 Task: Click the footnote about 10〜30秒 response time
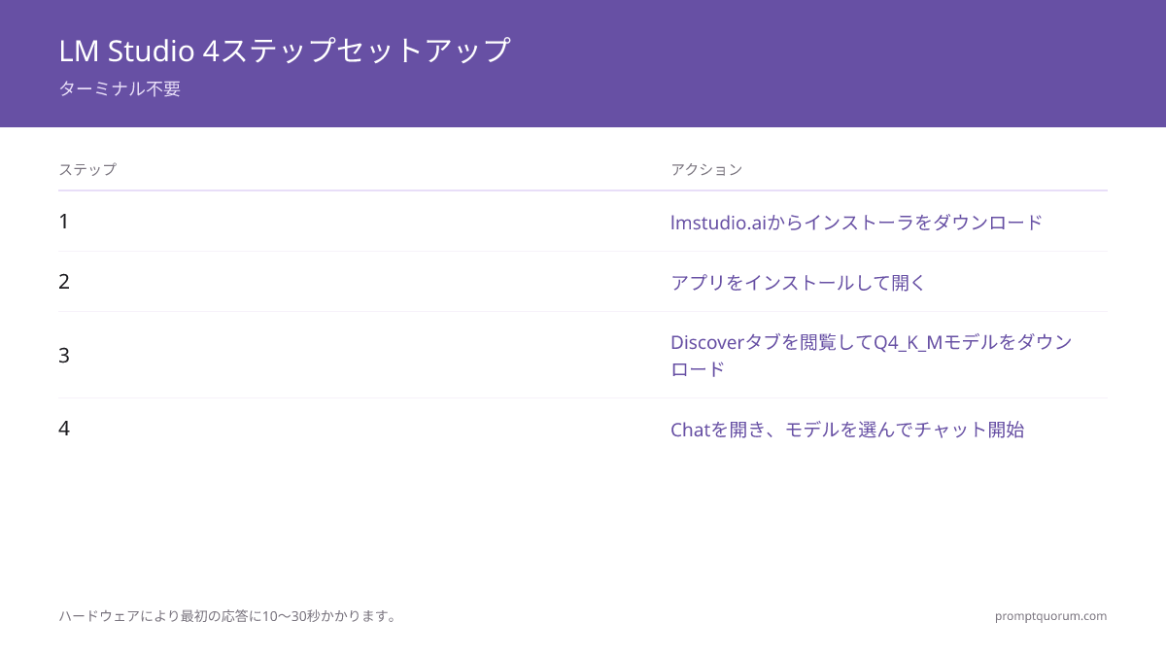228,616
